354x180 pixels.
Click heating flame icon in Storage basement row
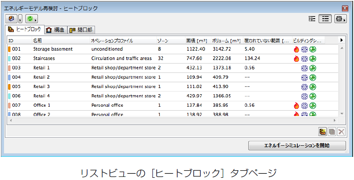[296, 49]
